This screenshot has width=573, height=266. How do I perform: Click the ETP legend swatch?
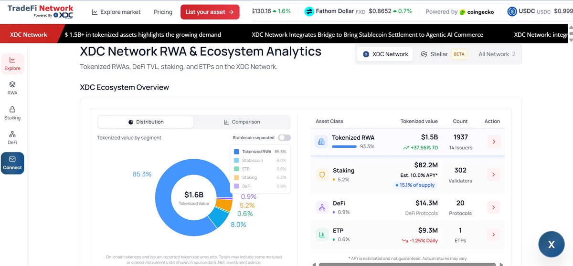(x=236, y=169)
